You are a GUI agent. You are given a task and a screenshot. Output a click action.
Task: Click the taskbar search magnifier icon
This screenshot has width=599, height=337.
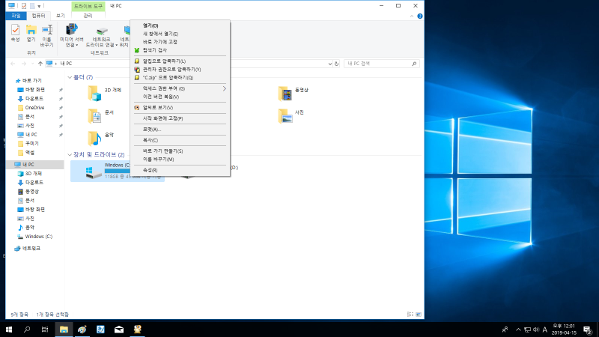[27, 330]
